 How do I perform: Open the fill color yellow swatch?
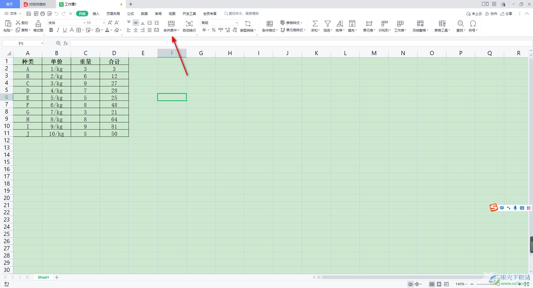pos(98,30)
